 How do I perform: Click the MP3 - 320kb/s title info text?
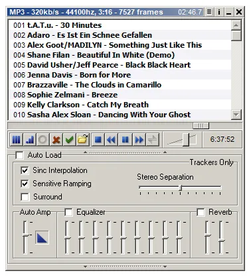pos(86,12)
